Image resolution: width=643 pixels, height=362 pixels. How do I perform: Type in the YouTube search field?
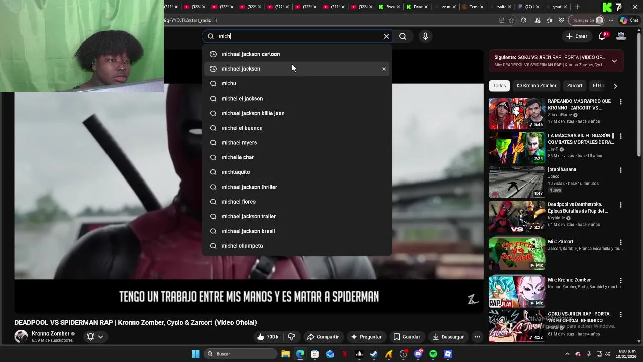(x=298, y=36)
